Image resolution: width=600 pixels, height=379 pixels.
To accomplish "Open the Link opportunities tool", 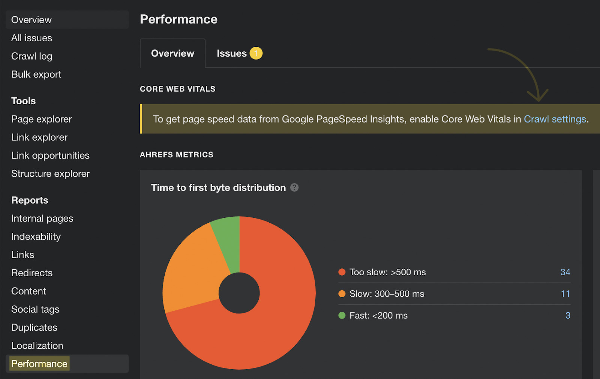I will [50, 155].
